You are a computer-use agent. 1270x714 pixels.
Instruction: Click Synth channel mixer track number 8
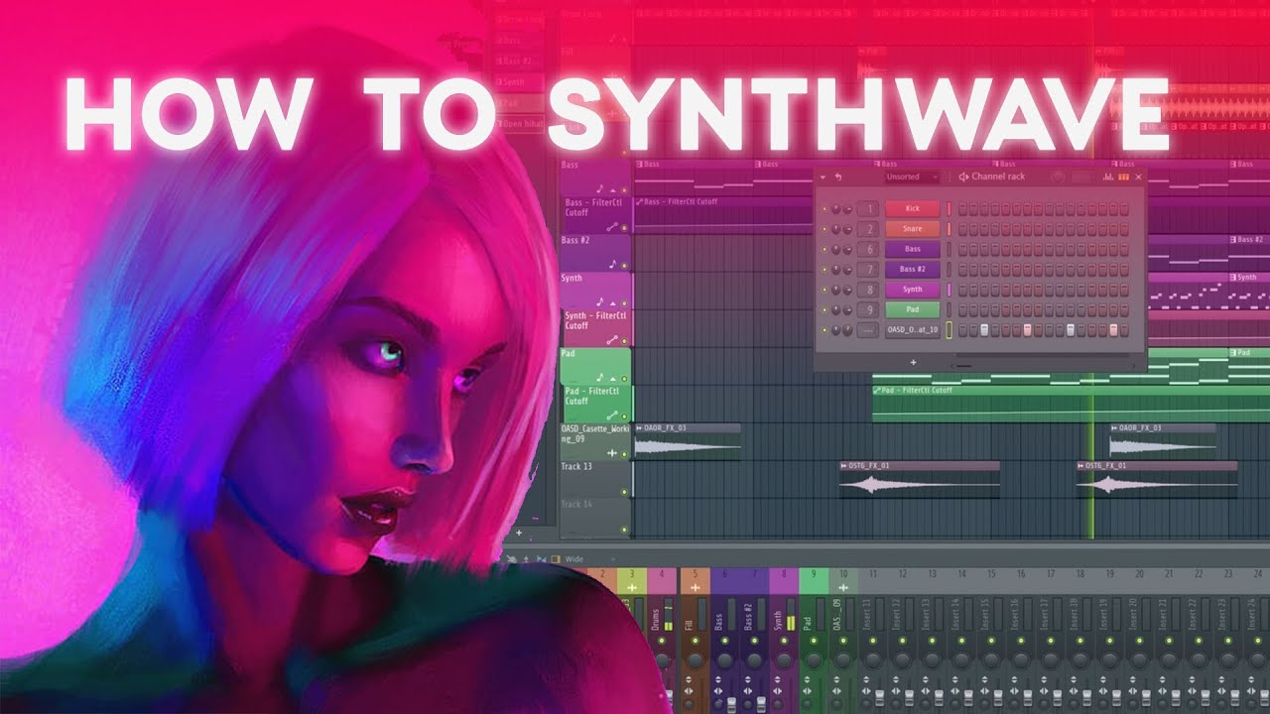pos(868,290)
